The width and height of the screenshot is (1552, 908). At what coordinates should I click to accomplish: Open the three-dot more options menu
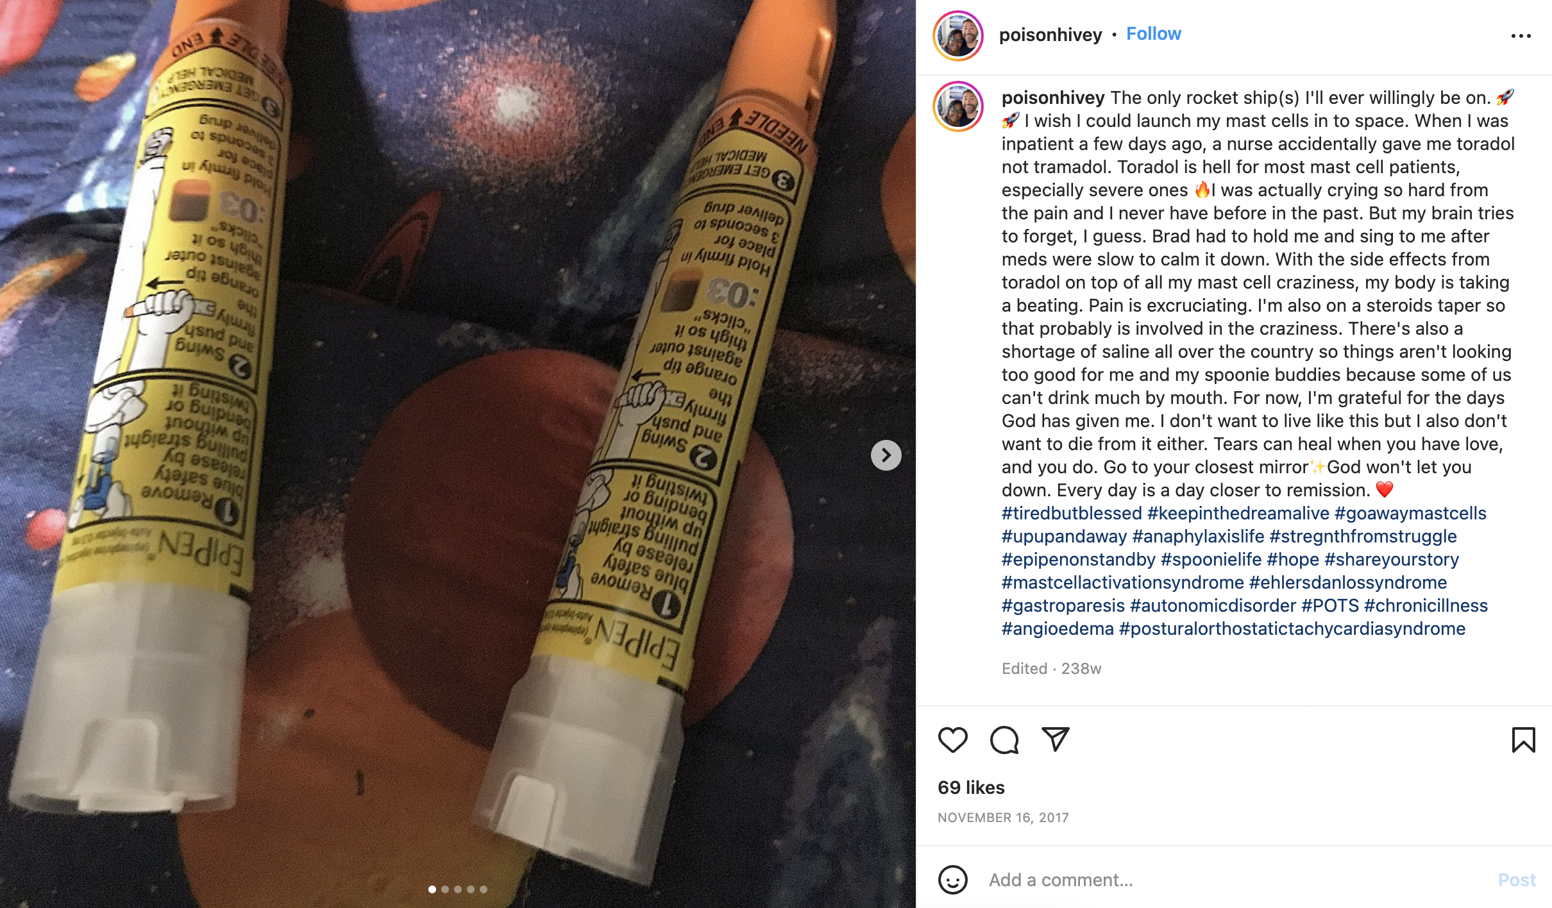point(1521,36)
